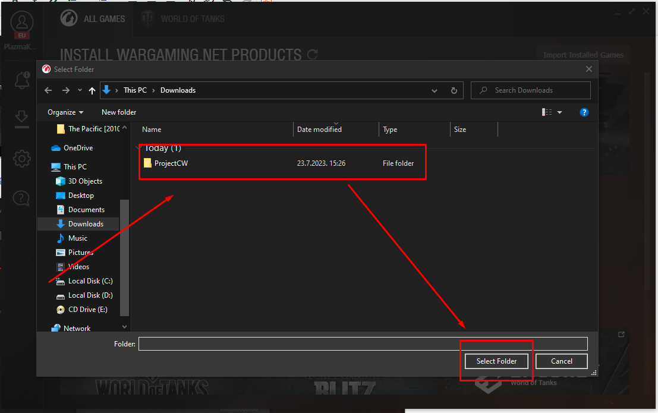The width and height of the screenshot is (658, 413).
Task: Open Videos in the sidebar
Action: (x=73, y=267)
